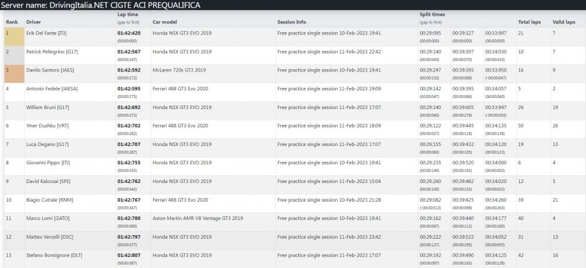The width and height of the screenshot is (586, 268).
Task: Click driver Erik Del Fante [ITJ]
Action: tap(46, 33)
